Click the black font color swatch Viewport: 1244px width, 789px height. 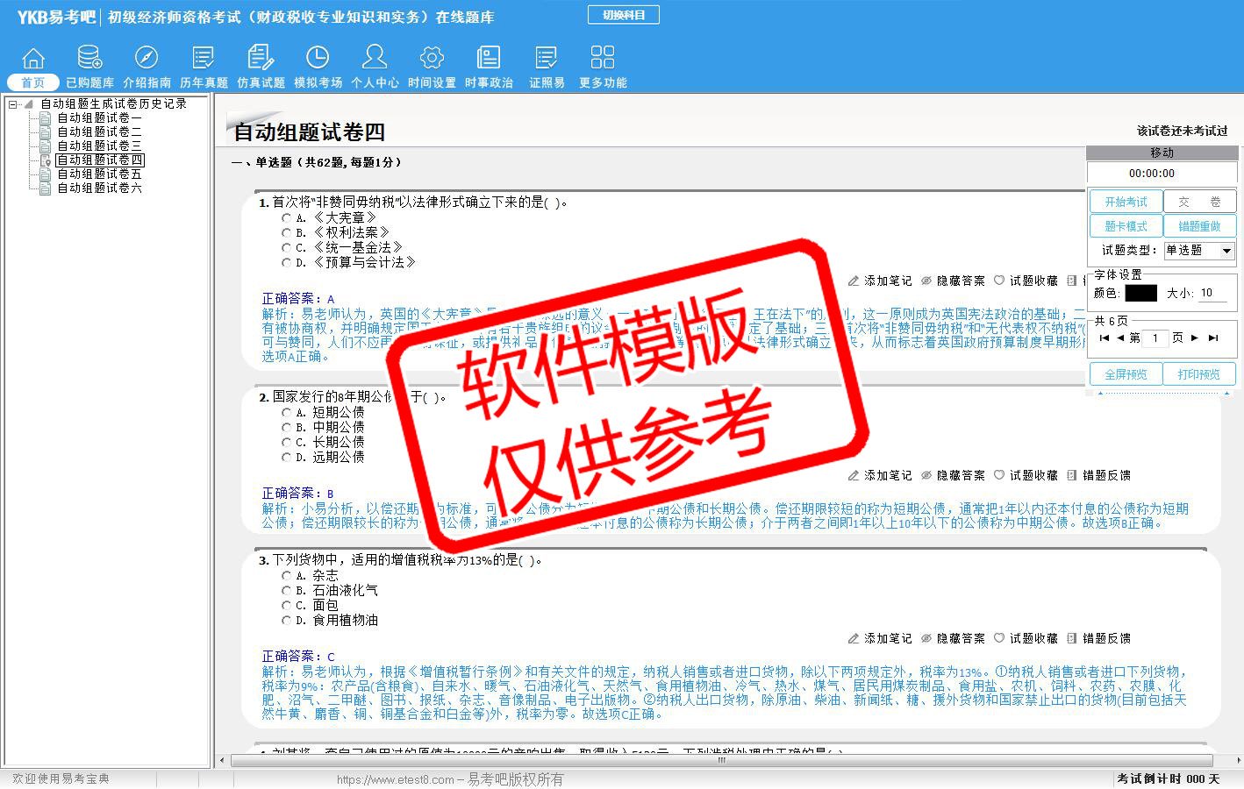(x=1140, y=294)
